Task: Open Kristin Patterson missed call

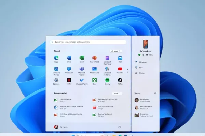Action: click(x=143, y=107)
